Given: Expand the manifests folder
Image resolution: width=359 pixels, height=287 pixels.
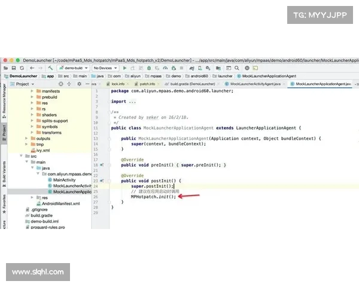Looking at the screenshot, I should pos(32,91).
